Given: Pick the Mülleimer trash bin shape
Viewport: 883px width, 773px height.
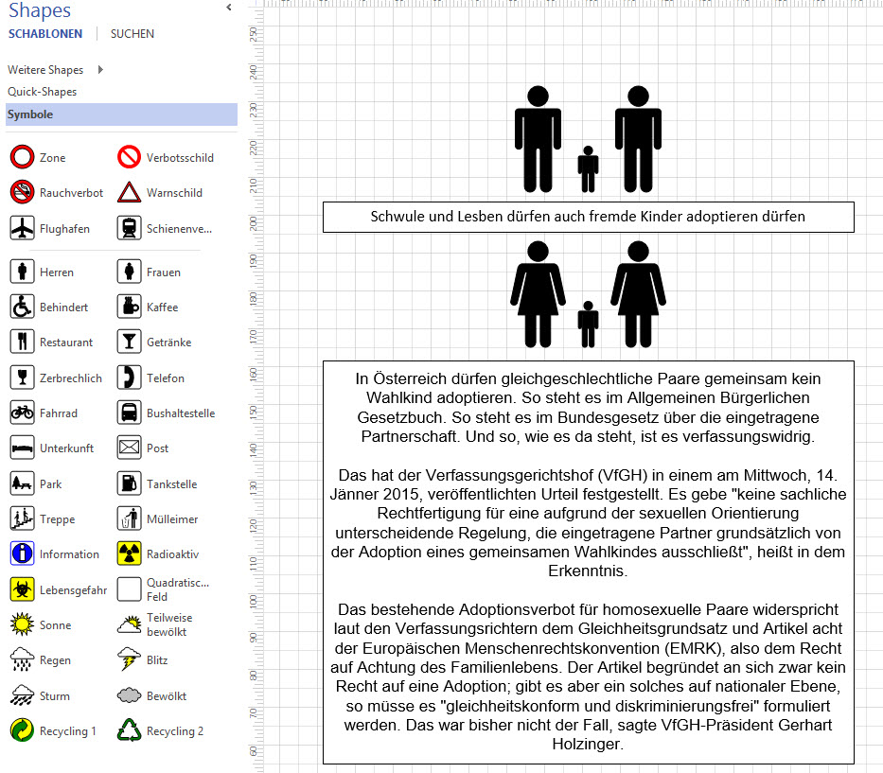Looking at the screenshot, I should [x=129, y=519].
